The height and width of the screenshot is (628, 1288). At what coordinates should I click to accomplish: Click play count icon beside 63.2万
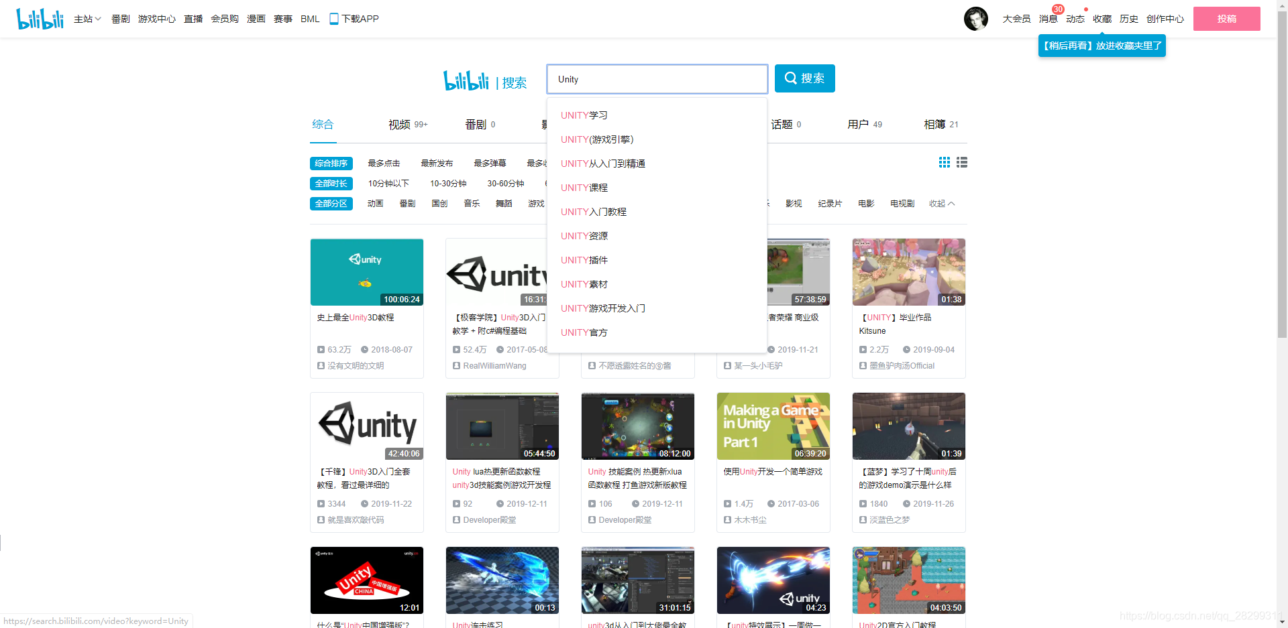[321, 350]
